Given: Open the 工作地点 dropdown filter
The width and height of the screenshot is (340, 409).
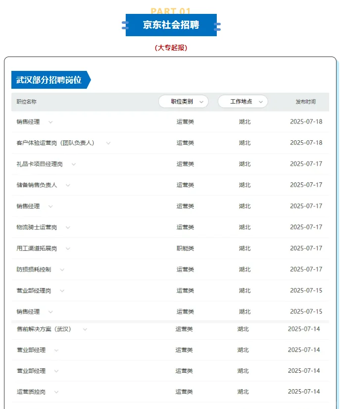Looking at the screenshot, I should (243, 102).
